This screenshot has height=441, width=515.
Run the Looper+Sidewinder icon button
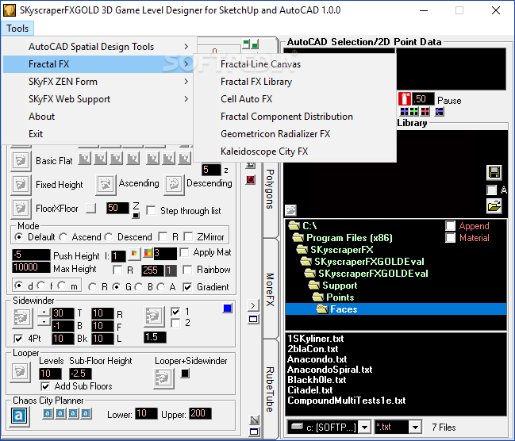pos(164,378)
